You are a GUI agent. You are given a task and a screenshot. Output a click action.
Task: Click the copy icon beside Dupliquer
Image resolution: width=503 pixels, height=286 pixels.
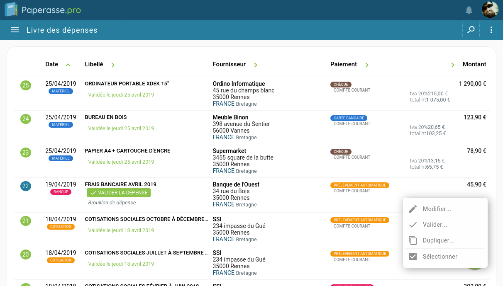click(x=413, y=240)
